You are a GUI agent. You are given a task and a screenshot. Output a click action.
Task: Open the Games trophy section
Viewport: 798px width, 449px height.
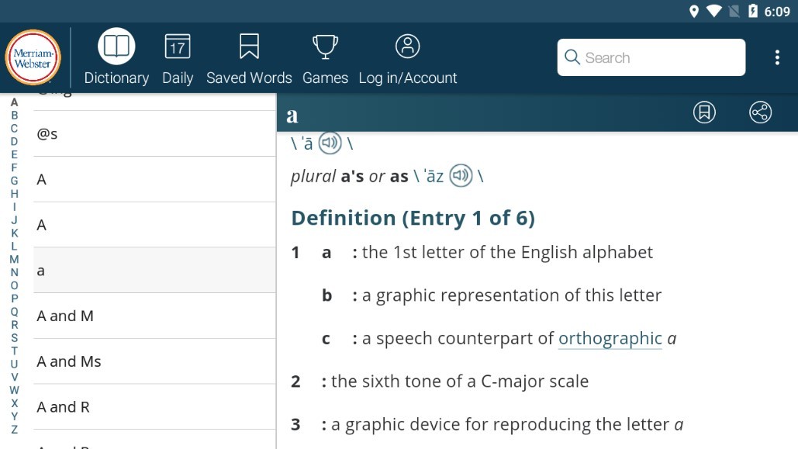[x=325, y=58]
